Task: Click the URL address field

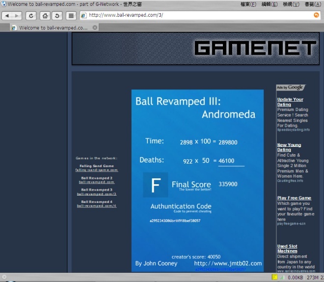Action: point(199,15)
